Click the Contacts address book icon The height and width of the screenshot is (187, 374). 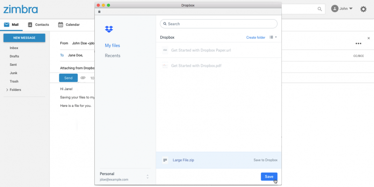tap(30, 25)
